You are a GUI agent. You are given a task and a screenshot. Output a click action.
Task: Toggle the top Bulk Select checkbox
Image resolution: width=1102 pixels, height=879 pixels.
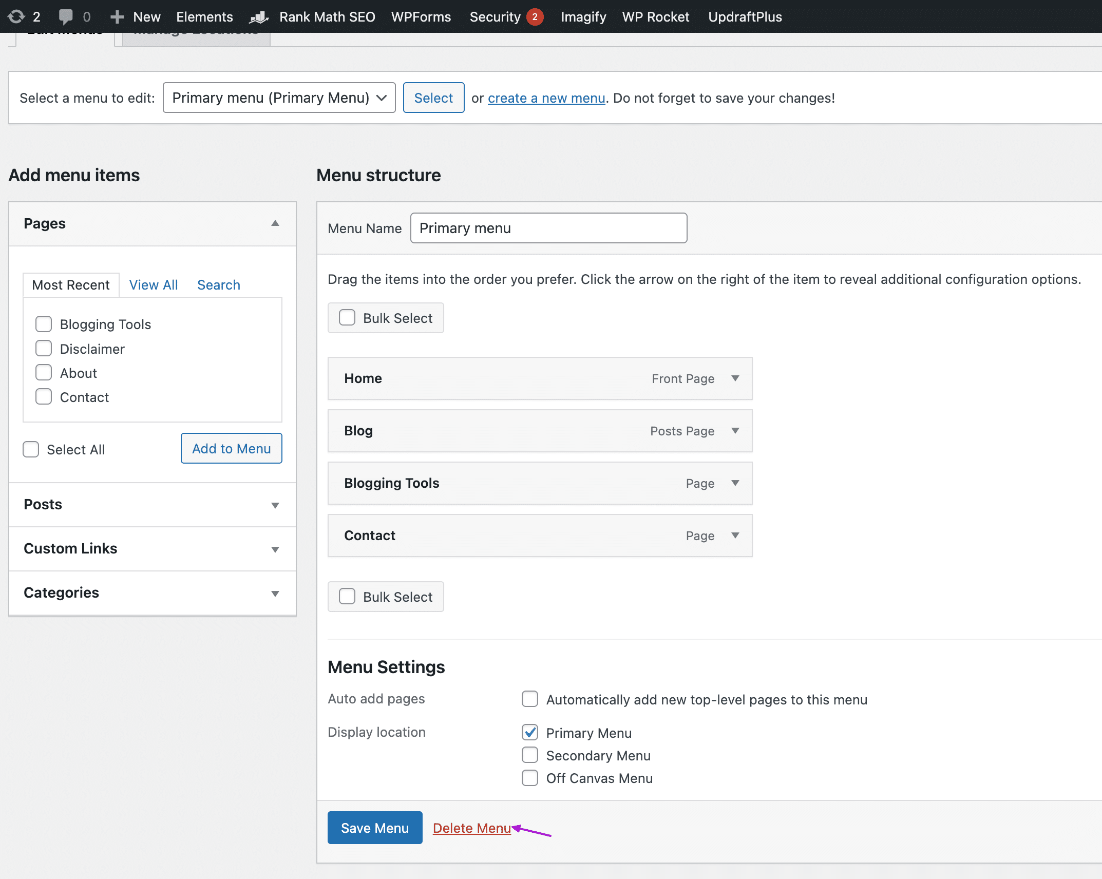click(x=347, y=318)
